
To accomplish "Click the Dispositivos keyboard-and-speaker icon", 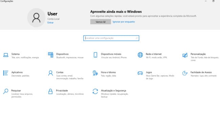I will tap(51, 55).
